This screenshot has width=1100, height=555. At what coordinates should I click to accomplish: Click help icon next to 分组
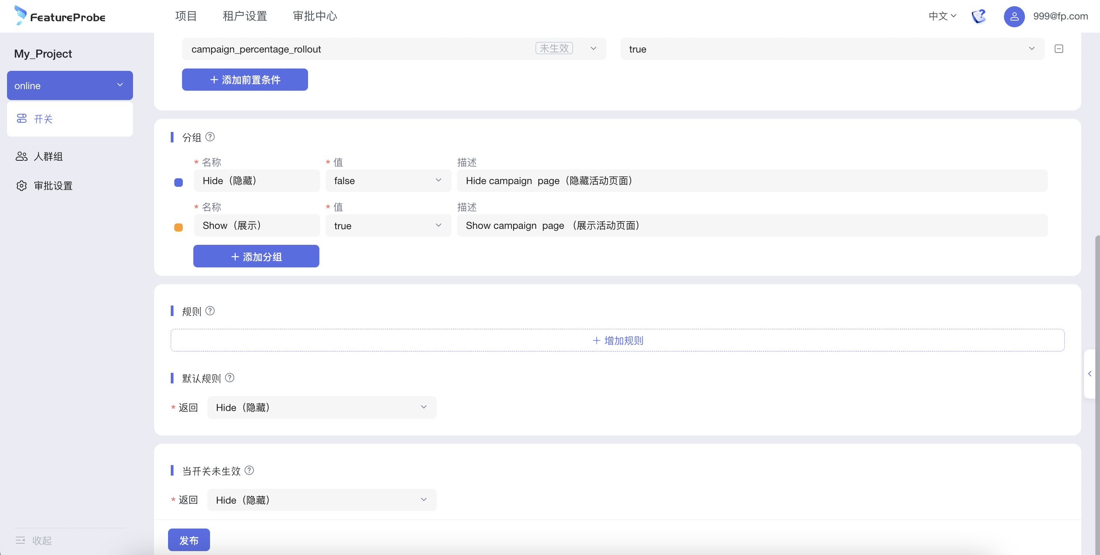(x=210, y=137)
